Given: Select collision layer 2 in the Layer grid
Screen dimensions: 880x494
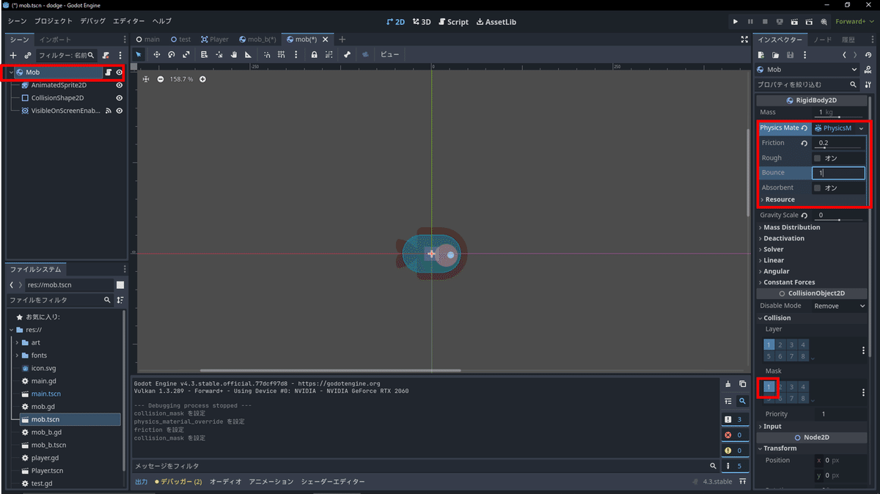Looking at the screenshot, I should click(780, 344).
